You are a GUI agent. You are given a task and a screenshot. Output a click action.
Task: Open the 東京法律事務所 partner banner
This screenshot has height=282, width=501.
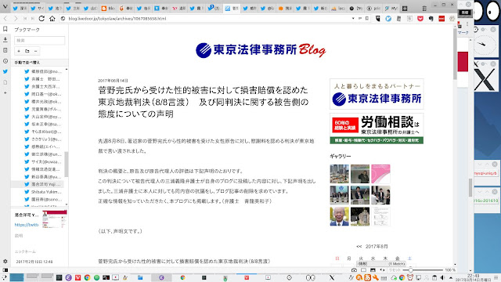point(377,94)
